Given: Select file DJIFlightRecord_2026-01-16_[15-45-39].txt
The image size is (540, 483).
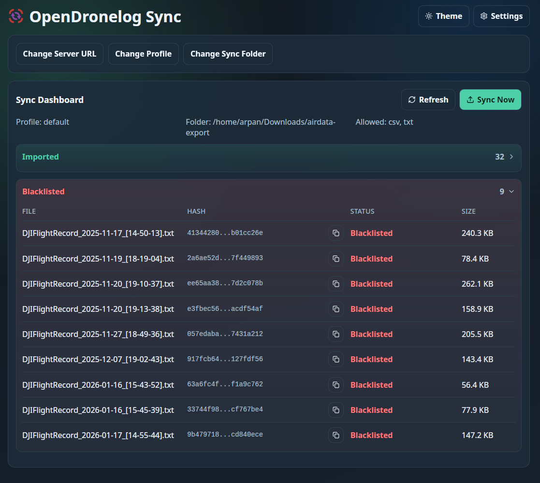Looking at the screenshot, I should coord(98,410).
